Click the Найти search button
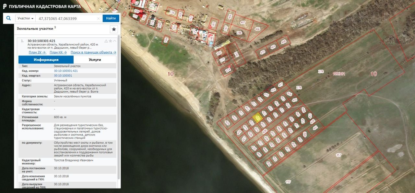 111,18
